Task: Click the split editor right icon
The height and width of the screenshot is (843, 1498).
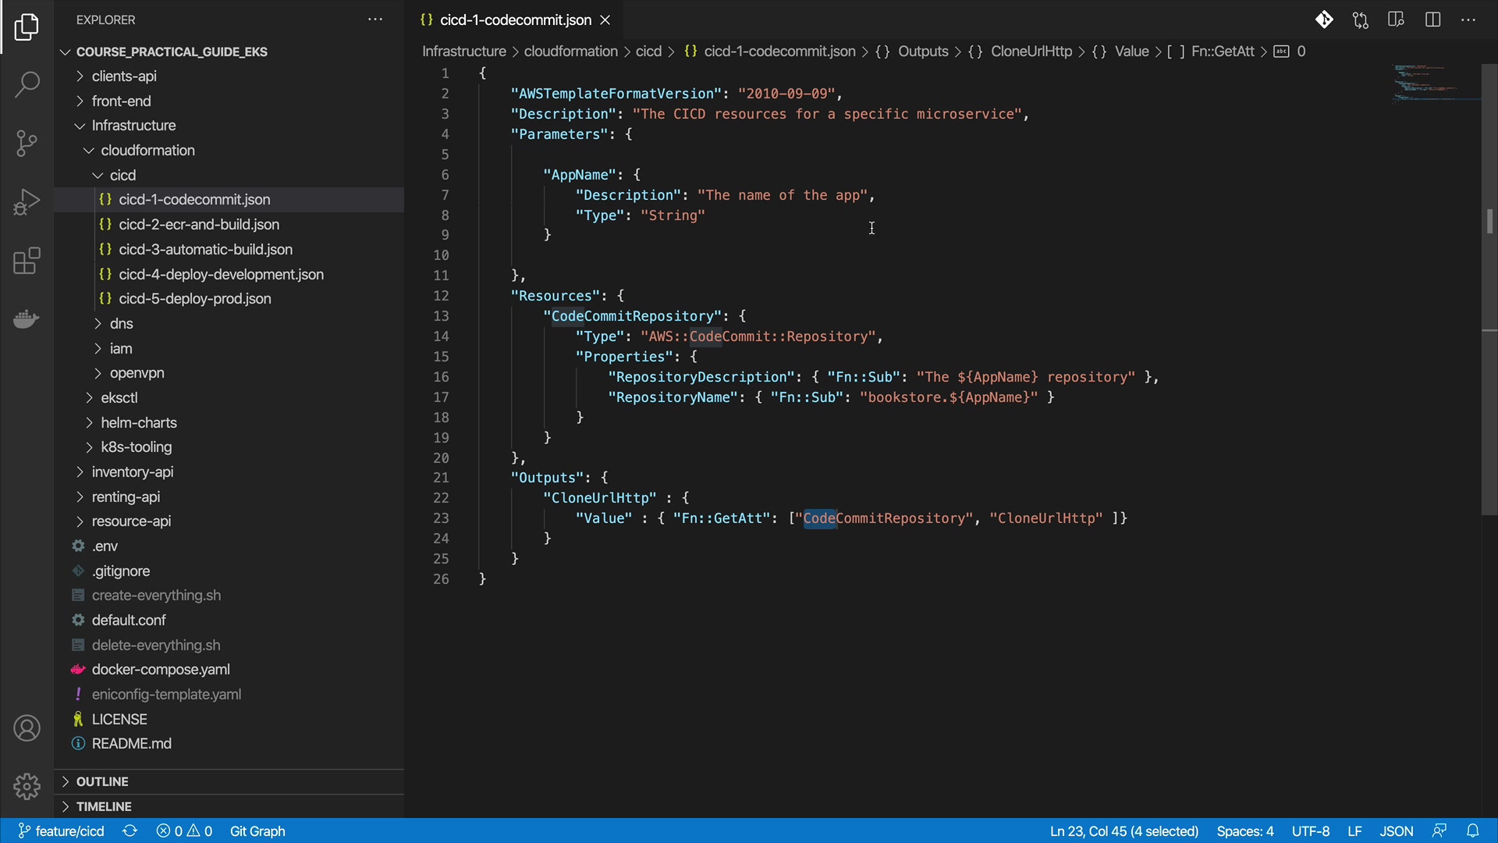Action: click(x=1432, y=20)
